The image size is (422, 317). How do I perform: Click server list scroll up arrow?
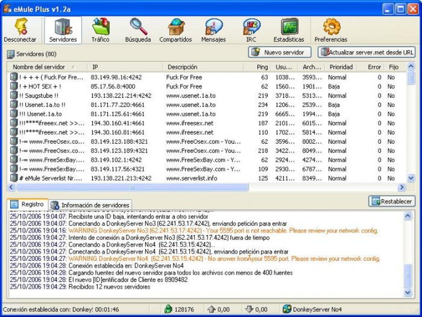[411, 66]
